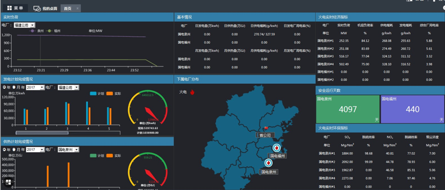The width and height of the screenshot is (445, 190).
Task: Click blue 计划 legend swatch in 发电计划 chart
Action: pyautogui.click(x=93, y=94)
